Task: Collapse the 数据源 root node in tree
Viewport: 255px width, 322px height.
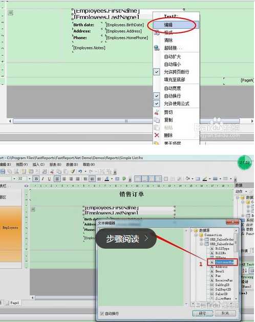Action: tap(191, 230)
